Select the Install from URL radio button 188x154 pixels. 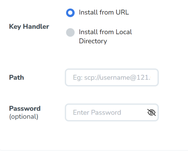point(70,13)
